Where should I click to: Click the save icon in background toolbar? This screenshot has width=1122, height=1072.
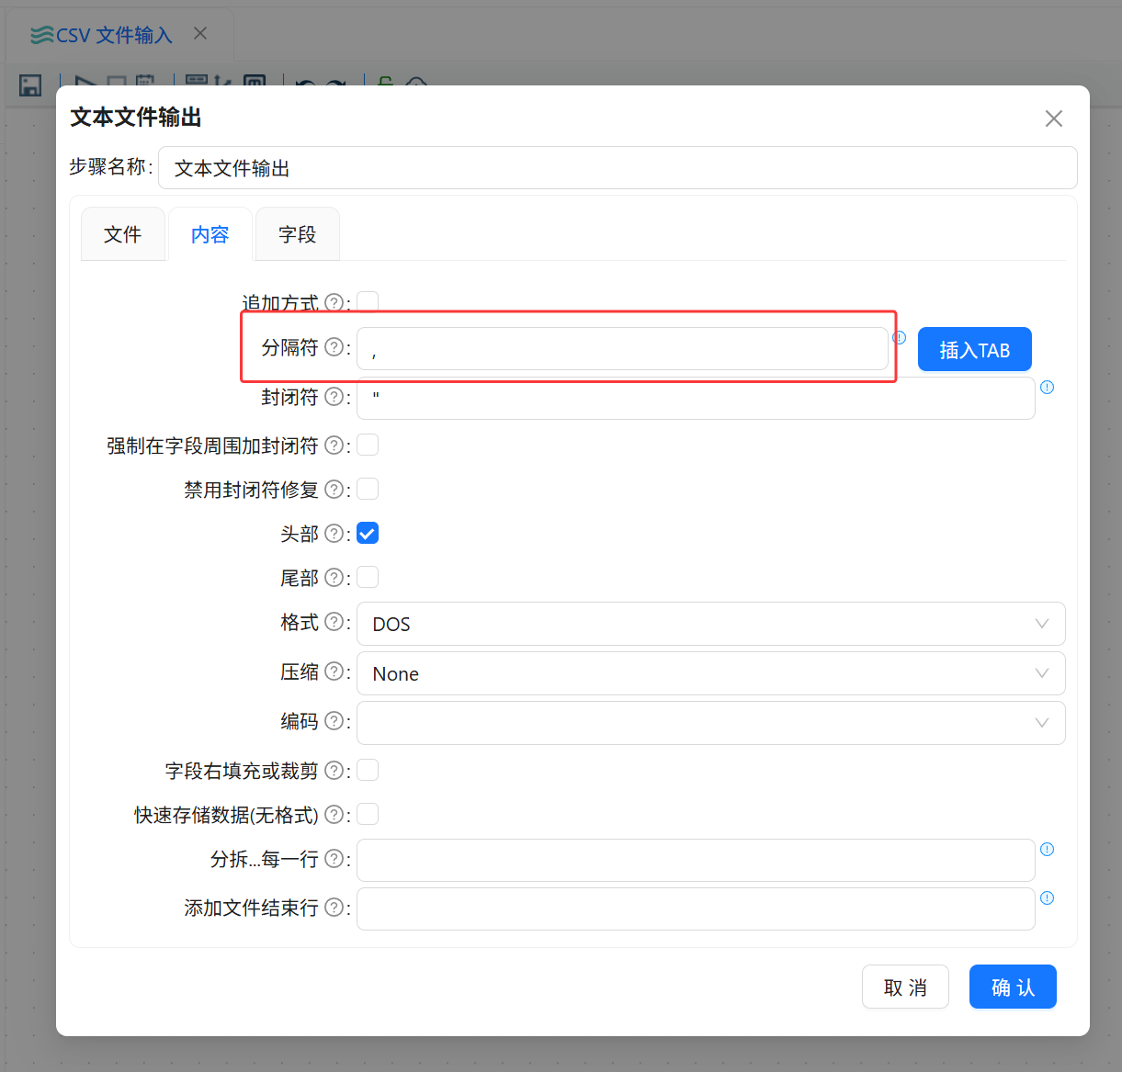coord(30,85)
